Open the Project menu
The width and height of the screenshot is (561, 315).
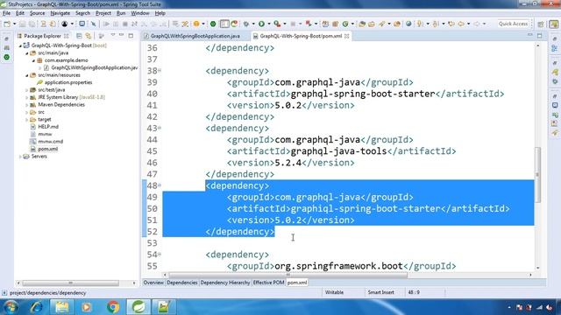103,13
